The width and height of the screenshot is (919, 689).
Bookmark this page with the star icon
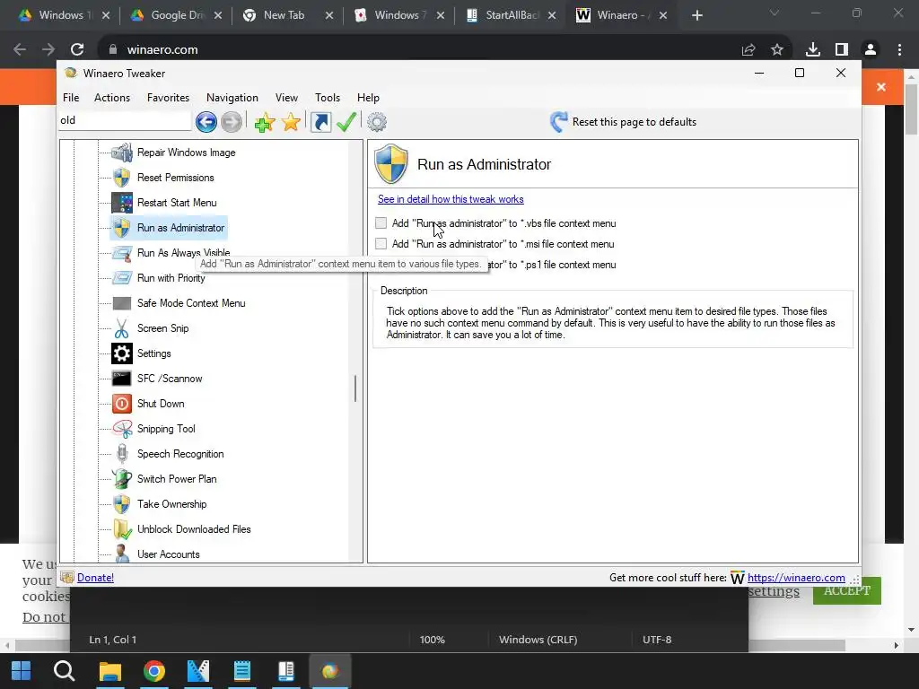click(777, 50)
